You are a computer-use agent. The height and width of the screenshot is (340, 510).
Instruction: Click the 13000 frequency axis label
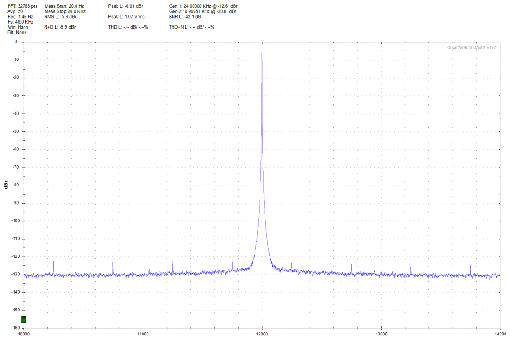coord(381,334)
